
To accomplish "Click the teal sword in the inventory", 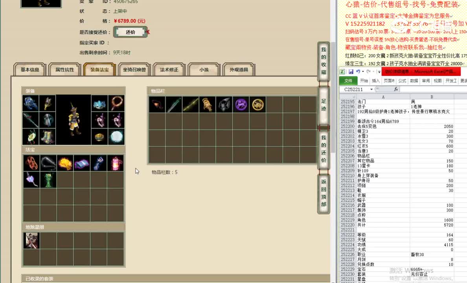I will pos(174,105).
